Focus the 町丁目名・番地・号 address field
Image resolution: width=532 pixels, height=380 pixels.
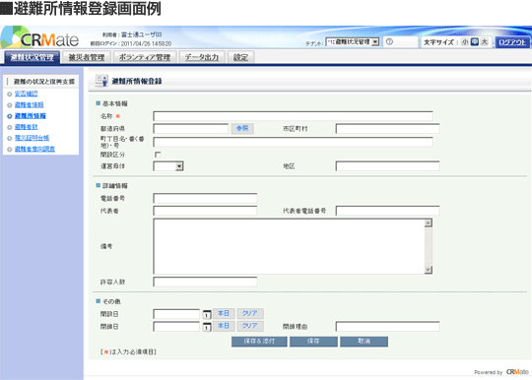[x=294, y=142]
